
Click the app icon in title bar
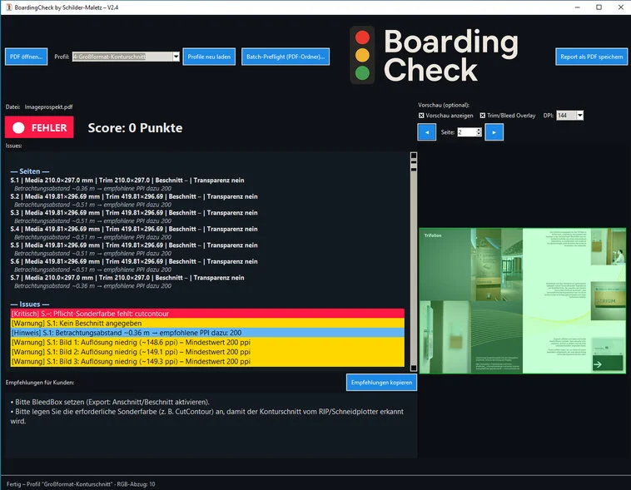pos(7,7)
